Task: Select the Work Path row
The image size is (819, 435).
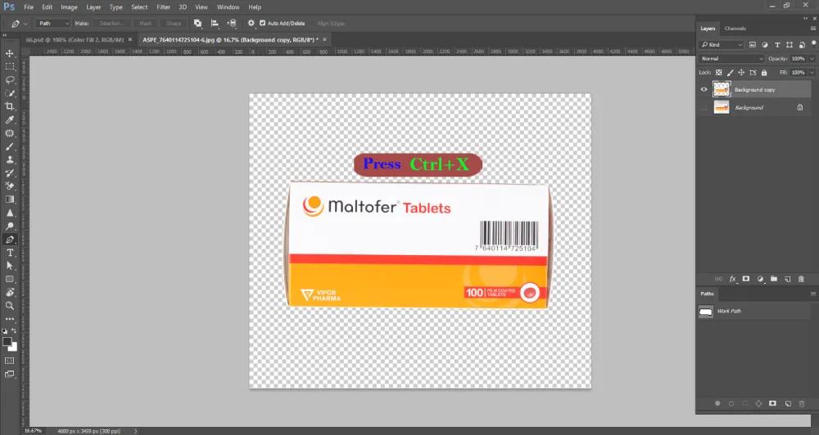Action: (x=753, y=312)
